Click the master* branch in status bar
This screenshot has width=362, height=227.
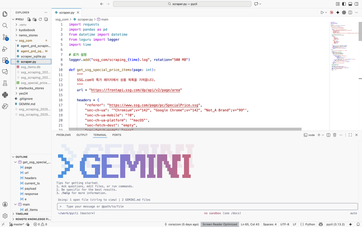(x=17, y=224)
